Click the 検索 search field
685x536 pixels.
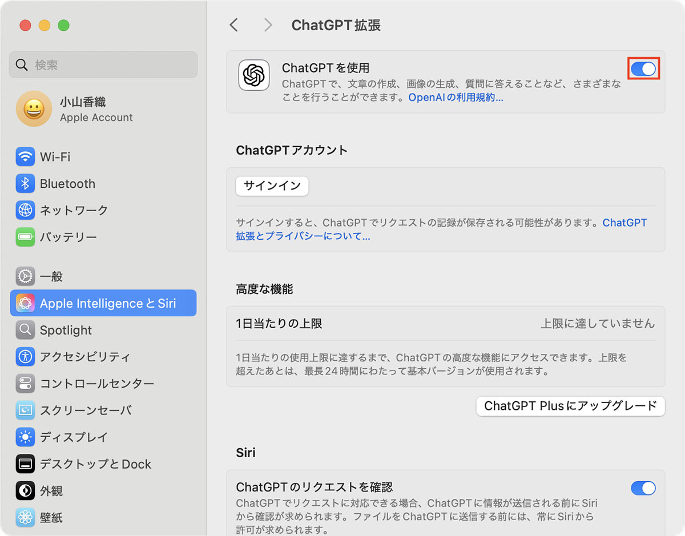click(x=103, y=65)
